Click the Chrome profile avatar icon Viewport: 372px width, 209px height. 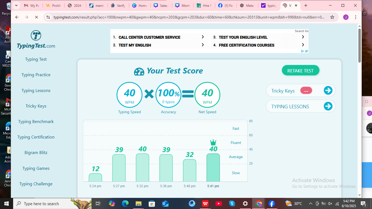(x=346, y=17)
